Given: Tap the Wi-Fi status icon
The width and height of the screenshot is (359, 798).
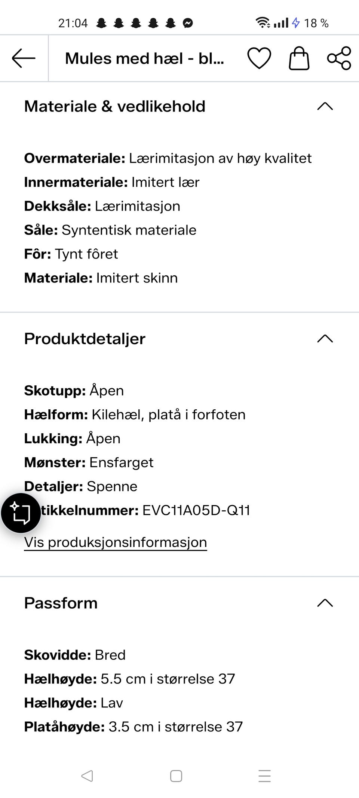Looking at the screenshot, I should pos(263,23).
